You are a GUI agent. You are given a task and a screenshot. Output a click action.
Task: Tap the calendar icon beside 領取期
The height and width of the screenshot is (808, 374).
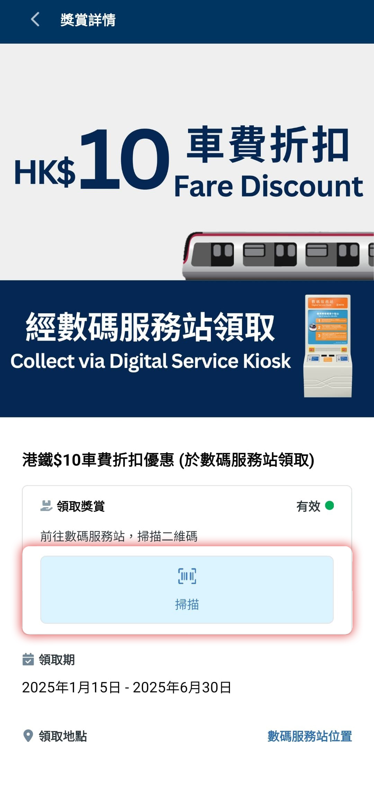pos(28,659)
